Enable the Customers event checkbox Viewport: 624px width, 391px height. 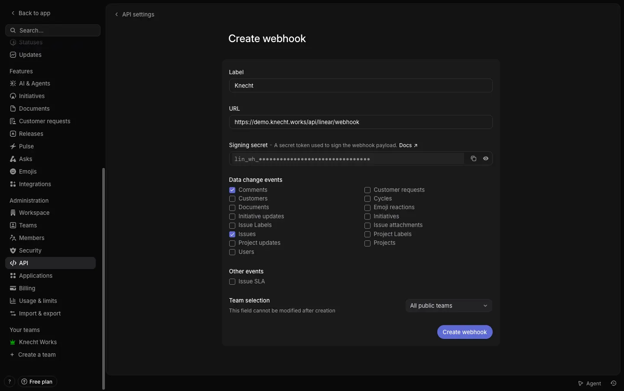[232, 199]
